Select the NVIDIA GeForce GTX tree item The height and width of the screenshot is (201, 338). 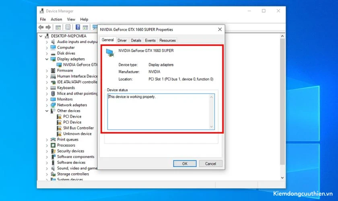click(x=80, y=65)
